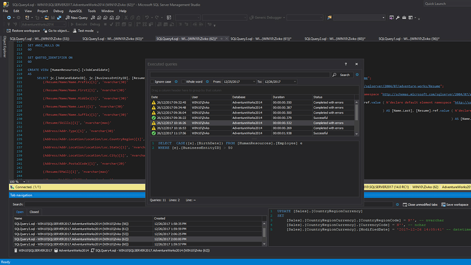The width and height of the screenshot is (471, 265).
Task: Enable the Ignore case checkbox
Action: click(152, 82)
